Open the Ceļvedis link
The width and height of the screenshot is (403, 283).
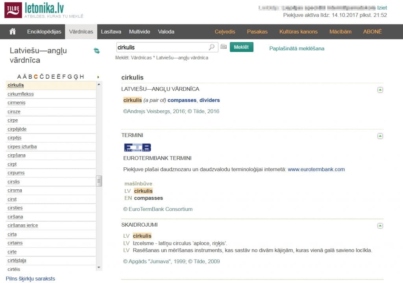point(225,31)
